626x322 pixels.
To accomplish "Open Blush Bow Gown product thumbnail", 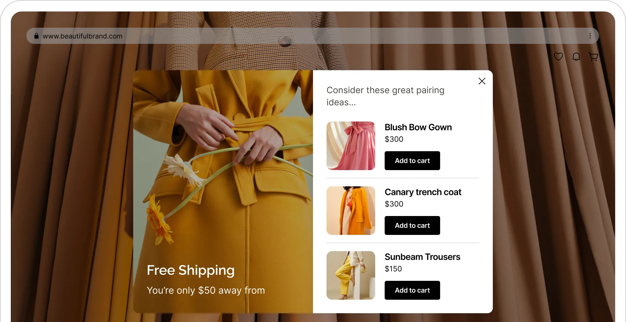I will (x=351, y=146).
